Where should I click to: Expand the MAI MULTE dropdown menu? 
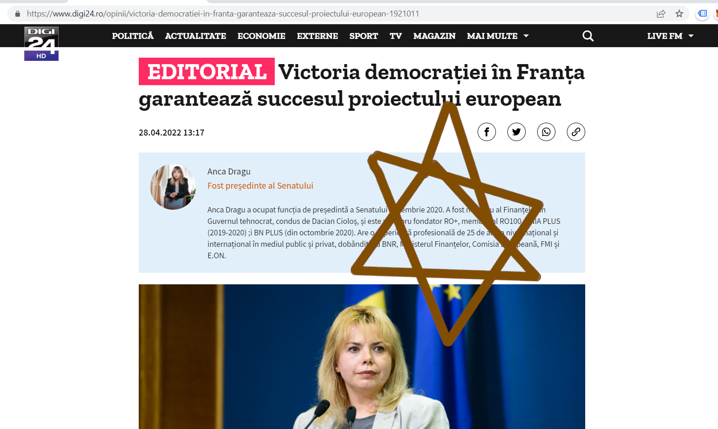tap(498, 36)
